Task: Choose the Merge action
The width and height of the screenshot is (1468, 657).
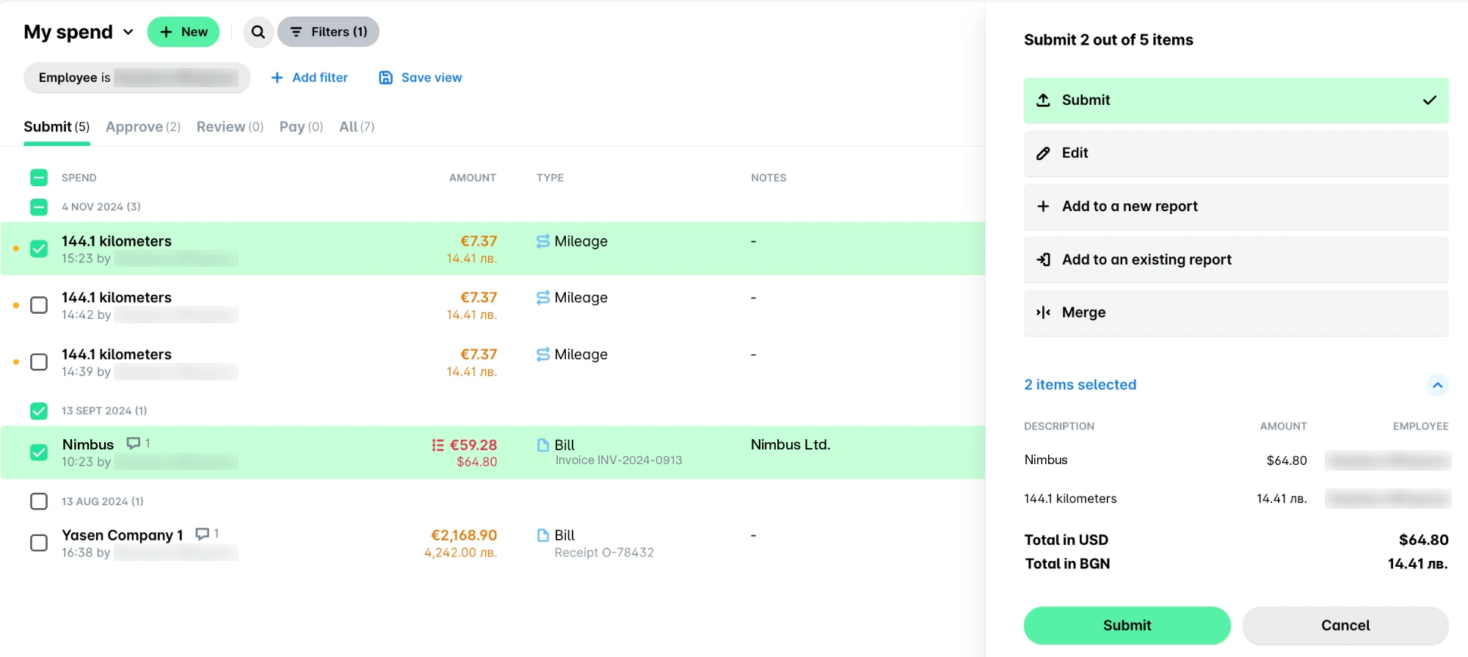Action: click(1236, 312)
